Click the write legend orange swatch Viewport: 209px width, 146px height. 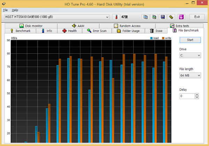point(163,38)
